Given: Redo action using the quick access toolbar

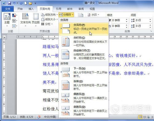Looking at the screenshot, I should tap(21, 3).
